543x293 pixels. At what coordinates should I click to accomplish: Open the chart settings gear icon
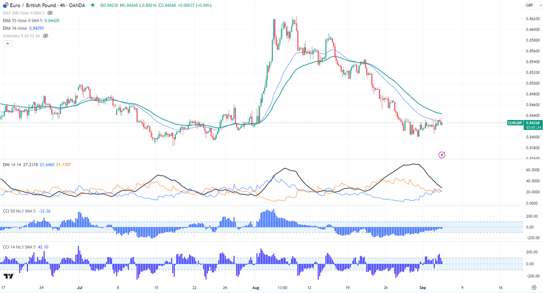point(533,288)
